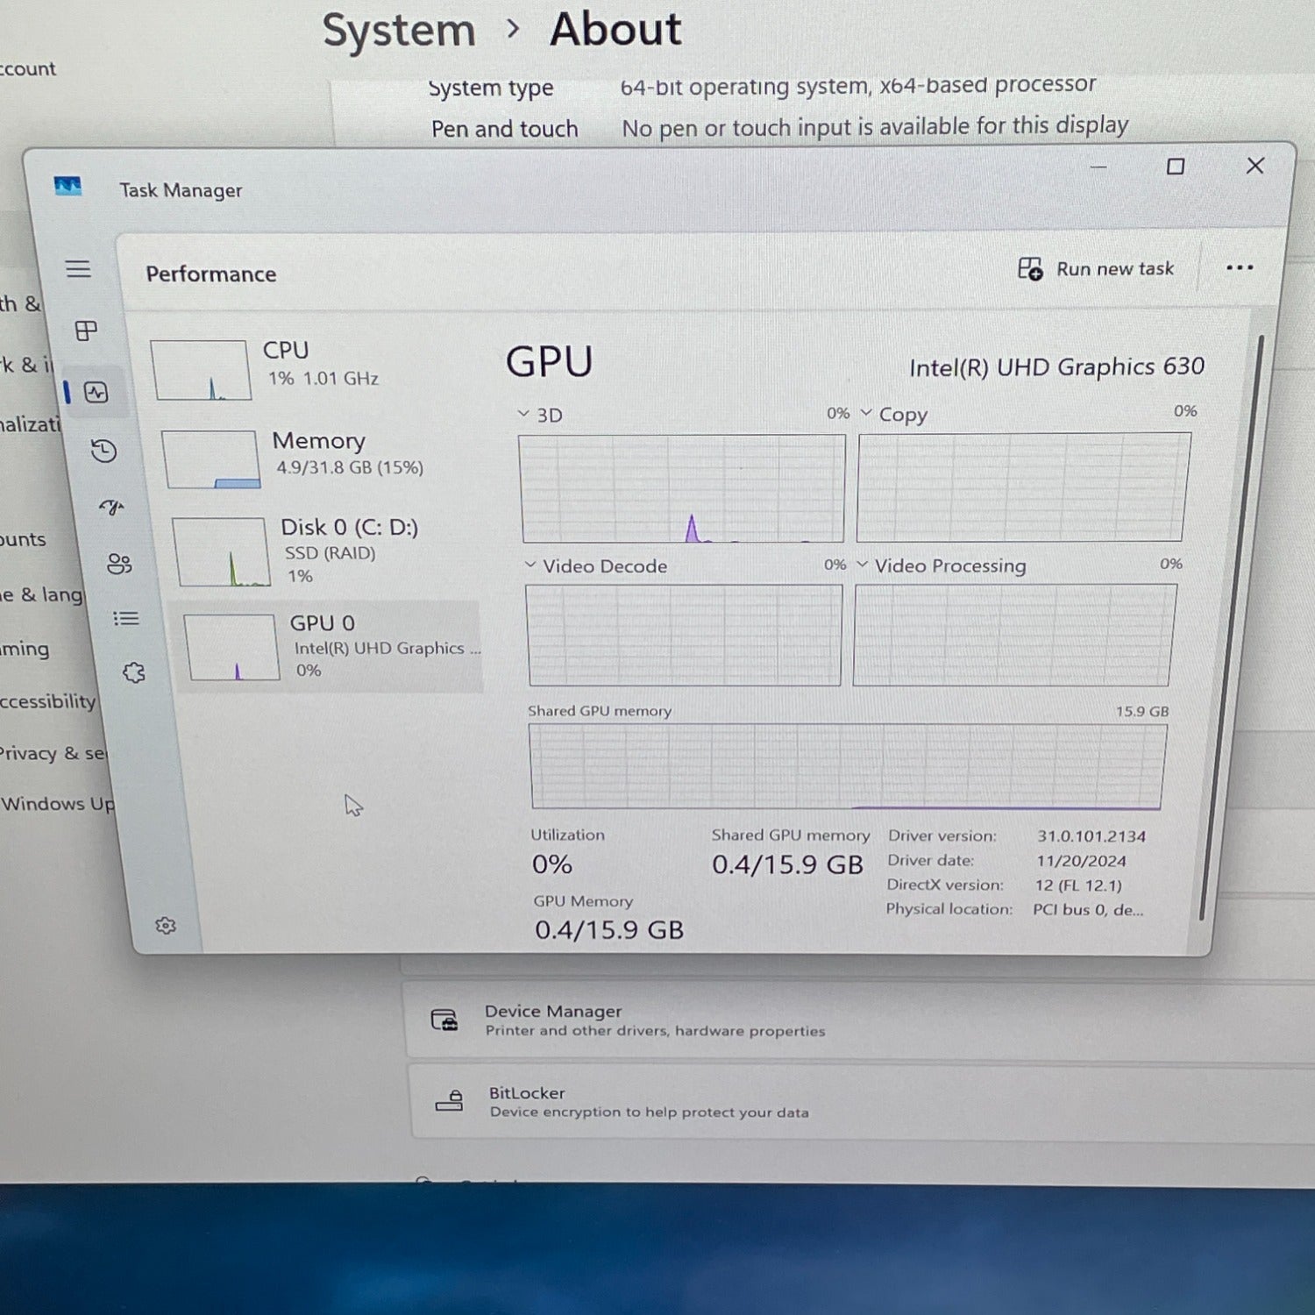Click the Run new task button
1315x1315 pixels.
(1096, 269)
